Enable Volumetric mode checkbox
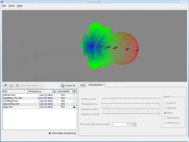 pyautogui.click(x=165, y=118)
